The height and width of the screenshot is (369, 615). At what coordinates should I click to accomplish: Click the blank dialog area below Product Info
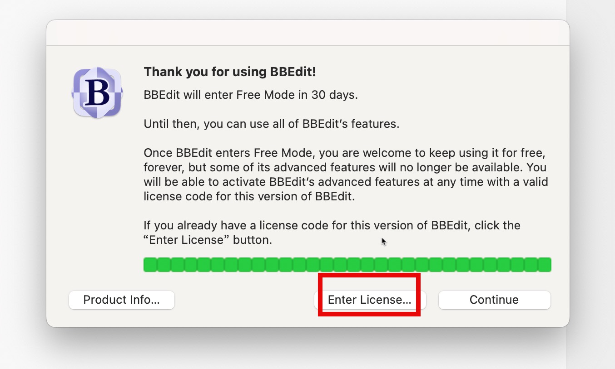121,318
